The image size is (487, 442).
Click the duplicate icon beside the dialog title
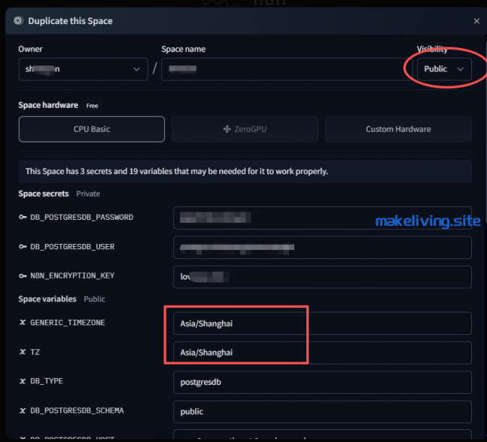click(19, 21)
